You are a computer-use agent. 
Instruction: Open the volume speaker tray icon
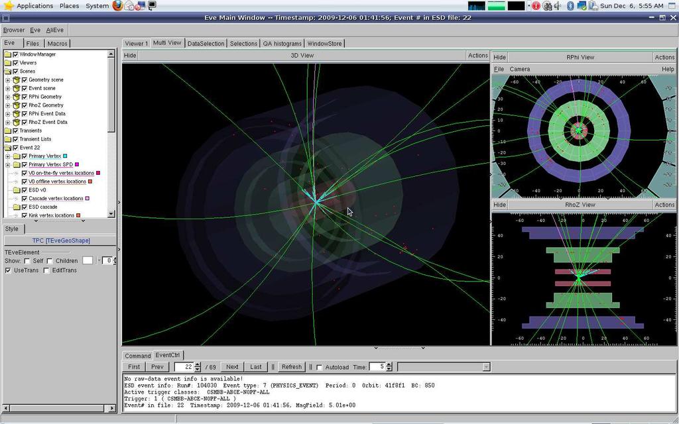[558, 6]
